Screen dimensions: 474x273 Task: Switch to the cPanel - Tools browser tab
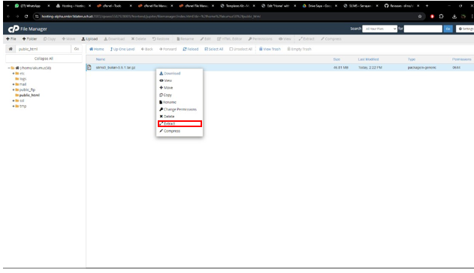pyautogui.click(x=113, y=6)
